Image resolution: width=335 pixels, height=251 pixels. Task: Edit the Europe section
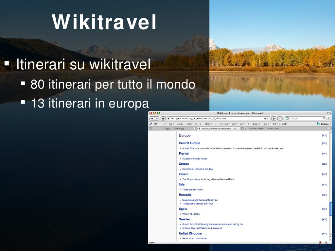pyautogui.click(x=325, y=135)
